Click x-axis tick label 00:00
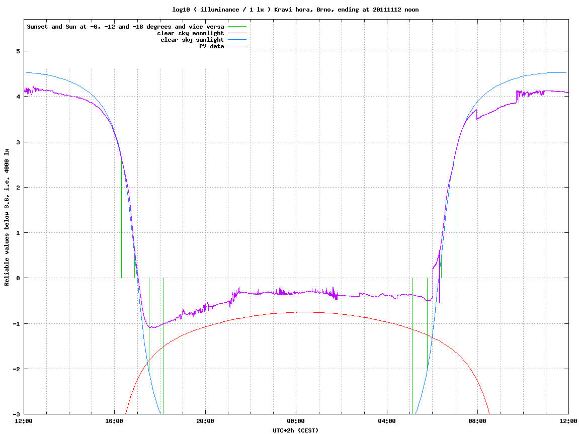579x434 pixels. [296, 421]
